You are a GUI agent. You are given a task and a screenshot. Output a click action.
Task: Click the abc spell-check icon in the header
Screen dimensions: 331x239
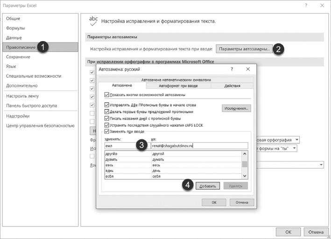click(93, 20)
